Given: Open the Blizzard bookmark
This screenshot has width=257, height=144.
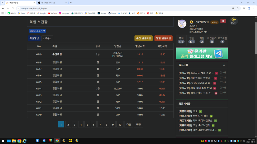Looking at the screenshot, I should click(x=102, y=13).
